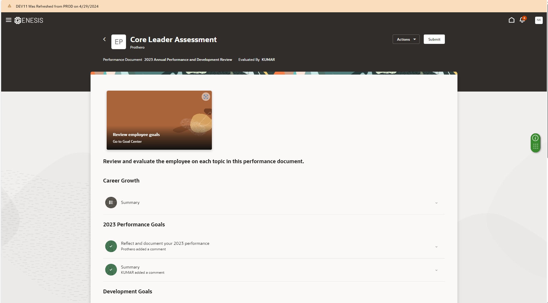Image resolution: width=548 pixels, height=303 pixels.
Task: Click the notification count badge showing 6
Action: (x=525, y=18)
